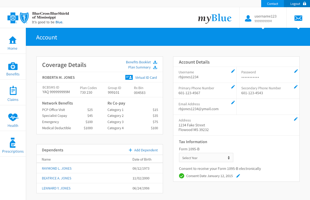Open RAYMOND L. JONES dependent details
310x200 pixels.
57,168
